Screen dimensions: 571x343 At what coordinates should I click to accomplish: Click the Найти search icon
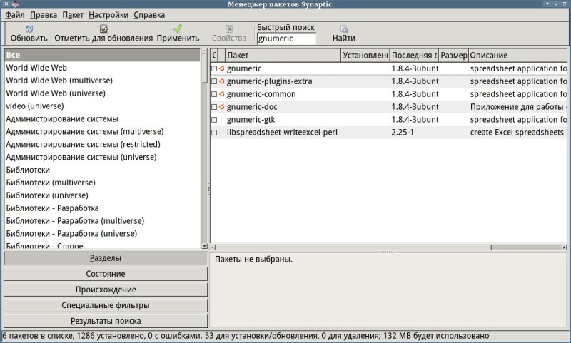[x=344, y=29]
